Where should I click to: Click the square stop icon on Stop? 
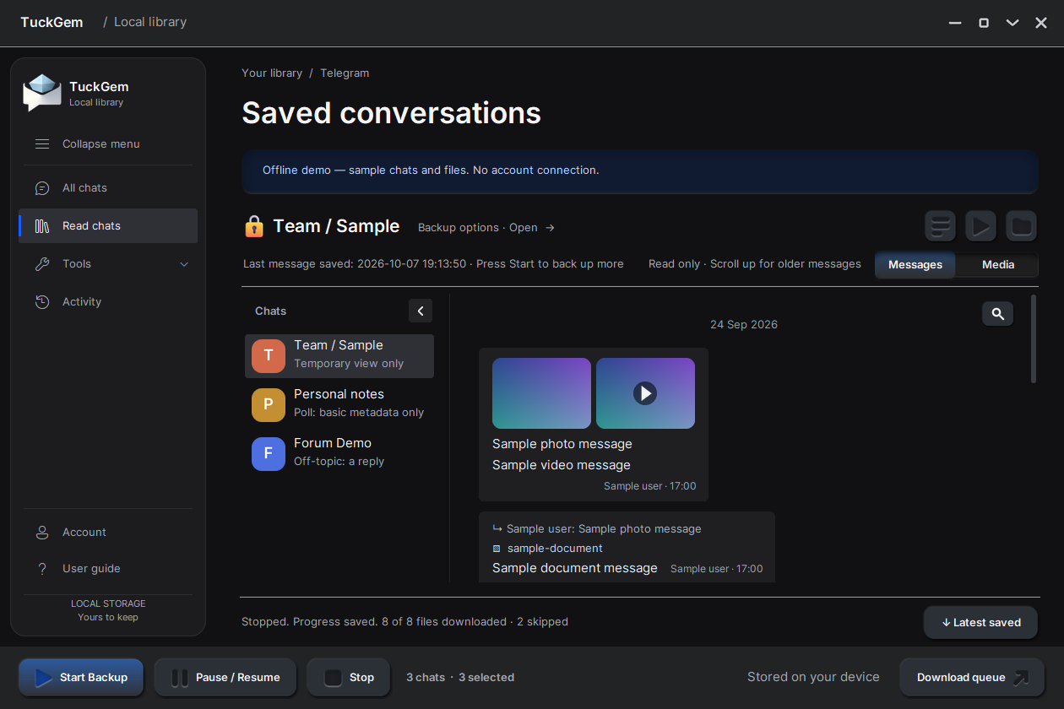tap(334, 678)
